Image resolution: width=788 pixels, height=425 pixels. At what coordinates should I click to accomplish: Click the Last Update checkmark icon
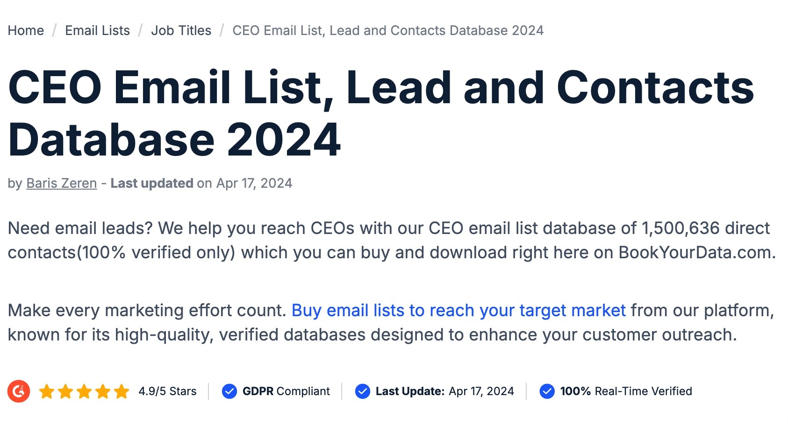(x=362, y=391)
